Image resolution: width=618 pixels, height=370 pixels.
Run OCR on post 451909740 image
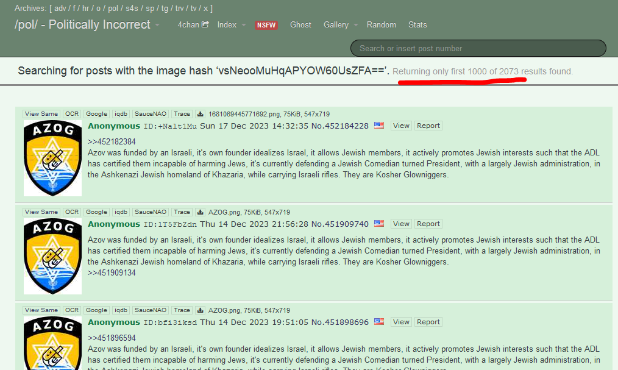click(72, 212)
